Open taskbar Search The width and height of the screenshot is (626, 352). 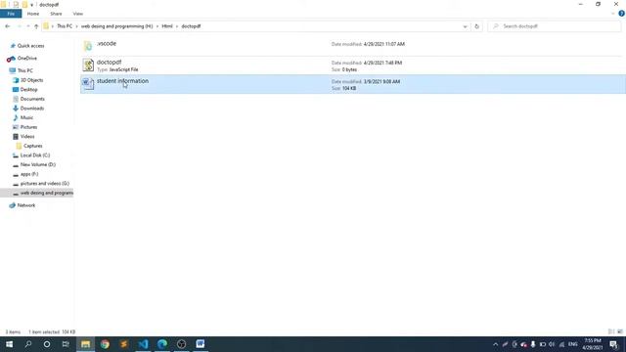pos(28,344)
